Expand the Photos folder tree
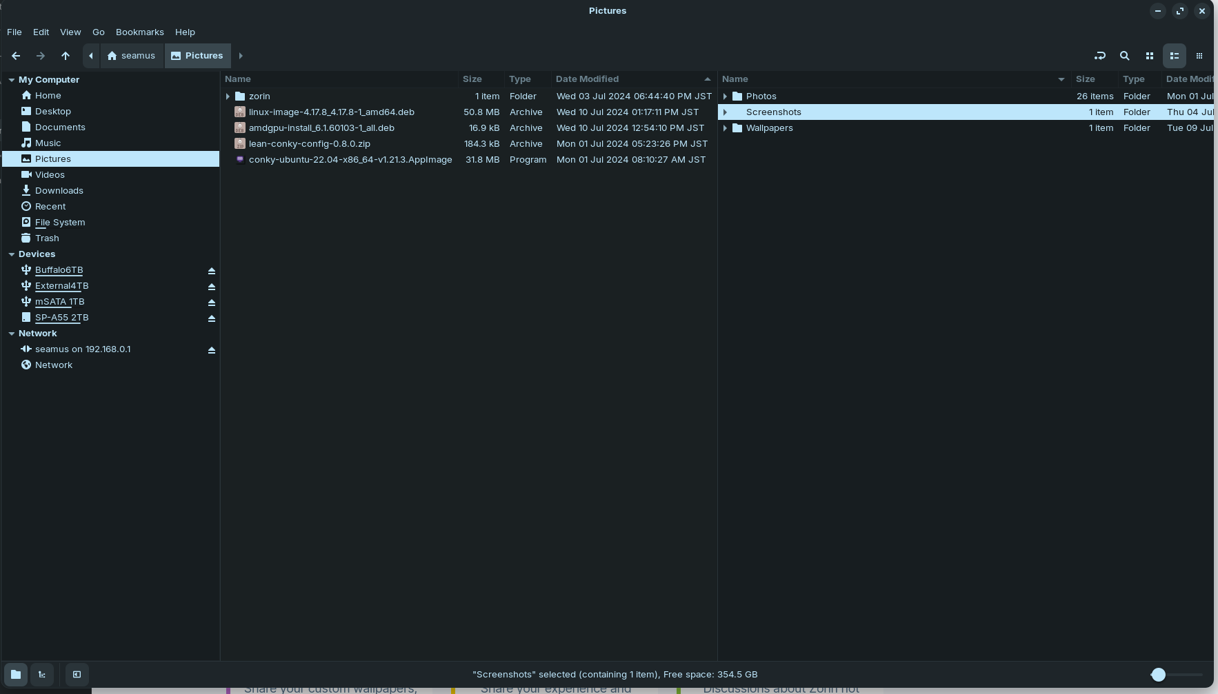This screenshot has height=694, width=1218. 725,96
